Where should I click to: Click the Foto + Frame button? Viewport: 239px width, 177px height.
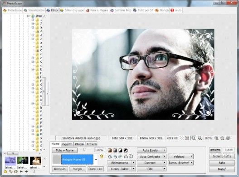pos(65,150)
